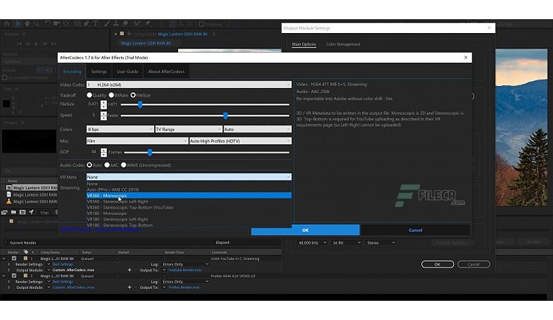This screenshot has height=320, width=553.
Task: Click the Speed slider handle
Action: 226,116
